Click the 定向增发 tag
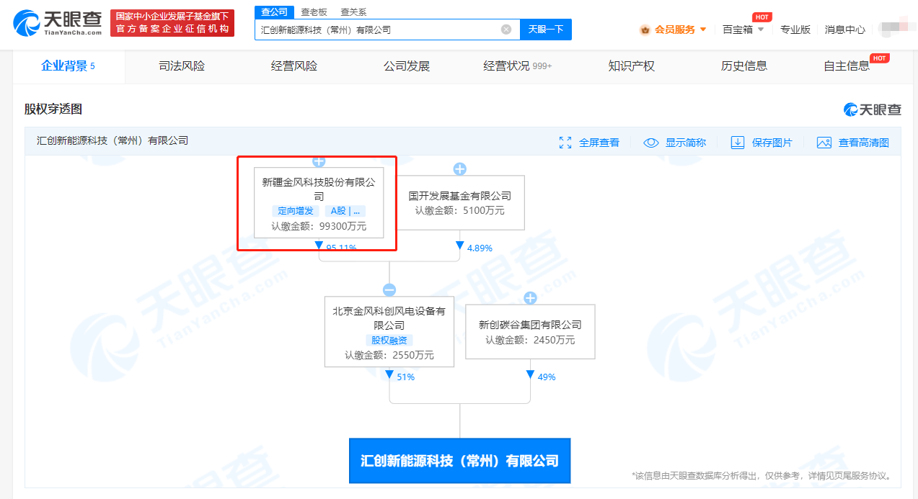The width and height of the screenshot is (918, 499). [x=296, y=211]
